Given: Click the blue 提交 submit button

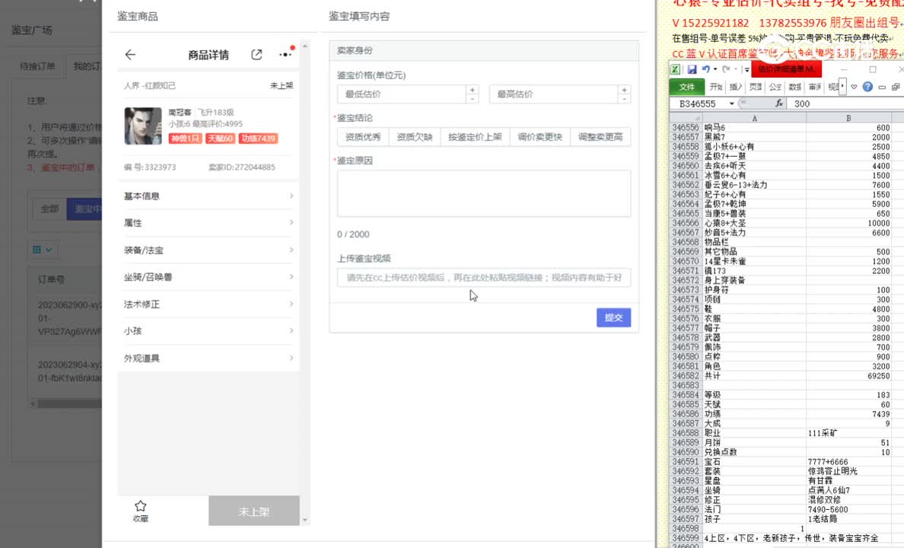Looking at the screenshot, I should (x=613, y=319).
